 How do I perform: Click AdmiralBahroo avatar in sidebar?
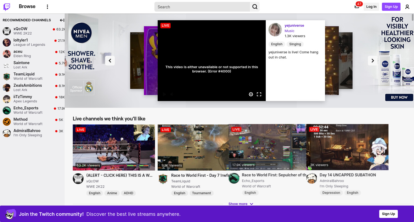coord(7,133)
